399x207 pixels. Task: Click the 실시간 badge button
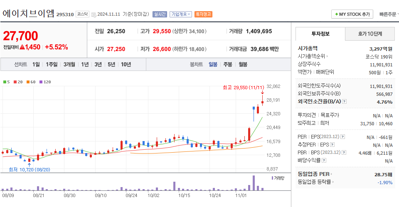click(160, 14)
